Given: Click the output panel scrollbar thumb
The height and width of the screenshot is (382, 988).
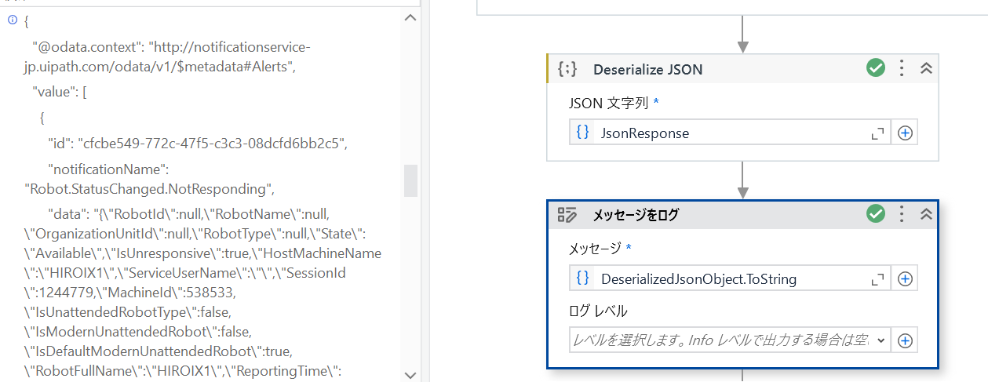Looking at the screenshot, I should [410, 180].
